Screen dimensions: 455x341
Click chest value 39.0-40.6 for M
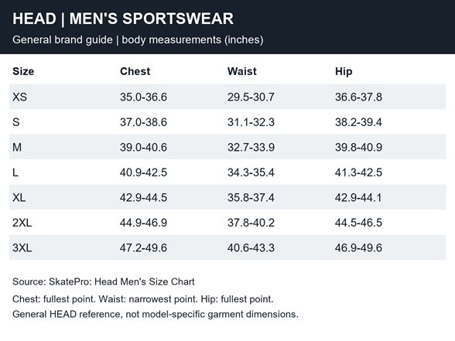point(143,147)
